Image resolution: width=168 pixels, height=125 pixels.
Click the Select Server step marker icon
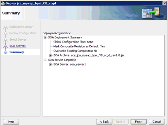coord(5,40)
